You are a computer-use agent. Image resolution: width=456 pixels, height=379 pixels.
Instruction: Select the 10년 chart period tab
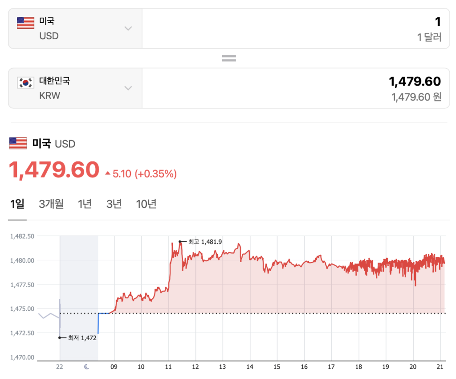tap(146, 204)
